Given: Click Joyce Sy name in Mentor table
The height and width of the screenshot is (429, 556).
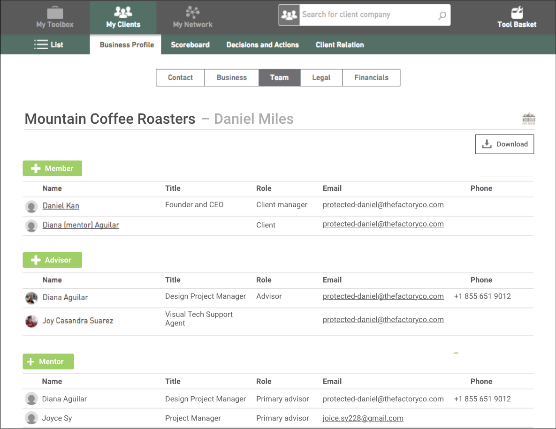Looking at the screenshot, I should click(x=57, y=418).
